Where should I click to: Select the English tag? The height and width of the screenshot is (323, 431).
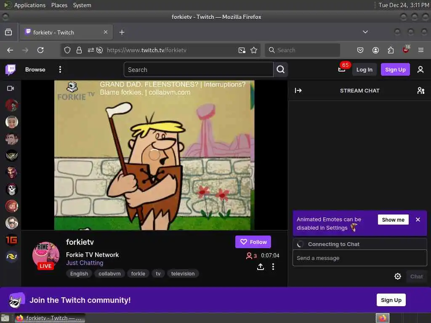79,273
